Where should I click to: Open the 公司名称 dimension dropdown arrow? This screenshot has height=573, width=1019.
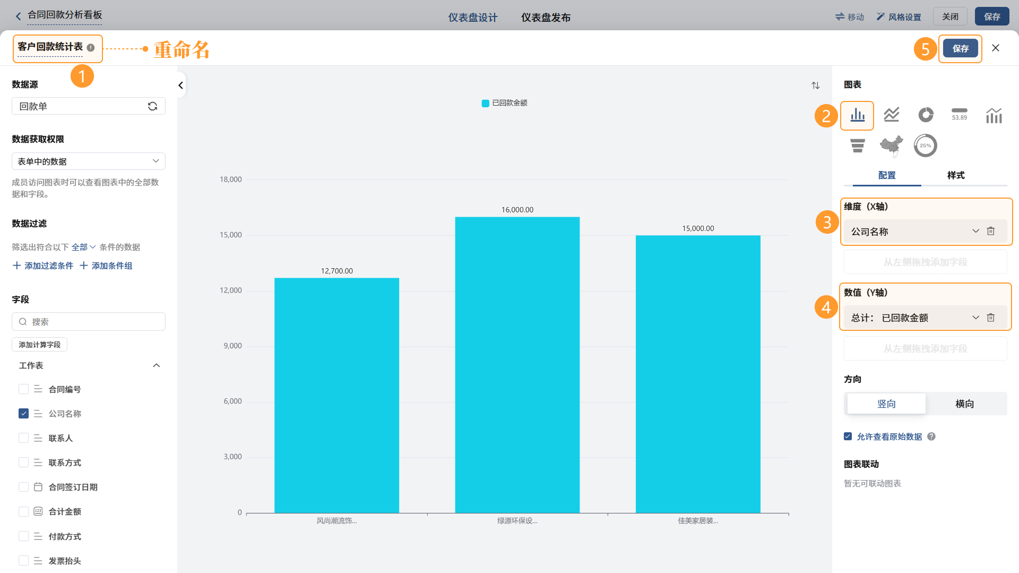point(975,231)
